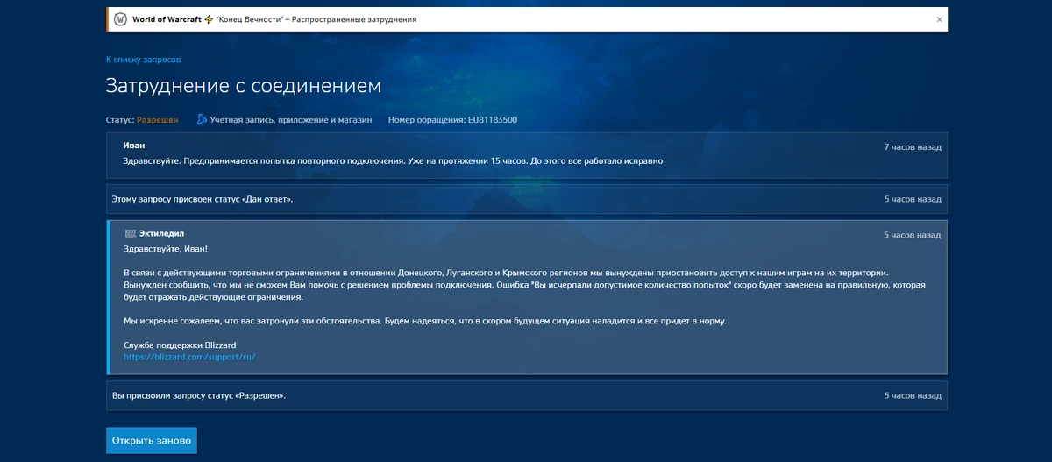Click the 'Вы присвоили запросу статус «Разрешен»' row
Image resolution: width=1052 pixels, height=462 pixels.
click(526, 395)
